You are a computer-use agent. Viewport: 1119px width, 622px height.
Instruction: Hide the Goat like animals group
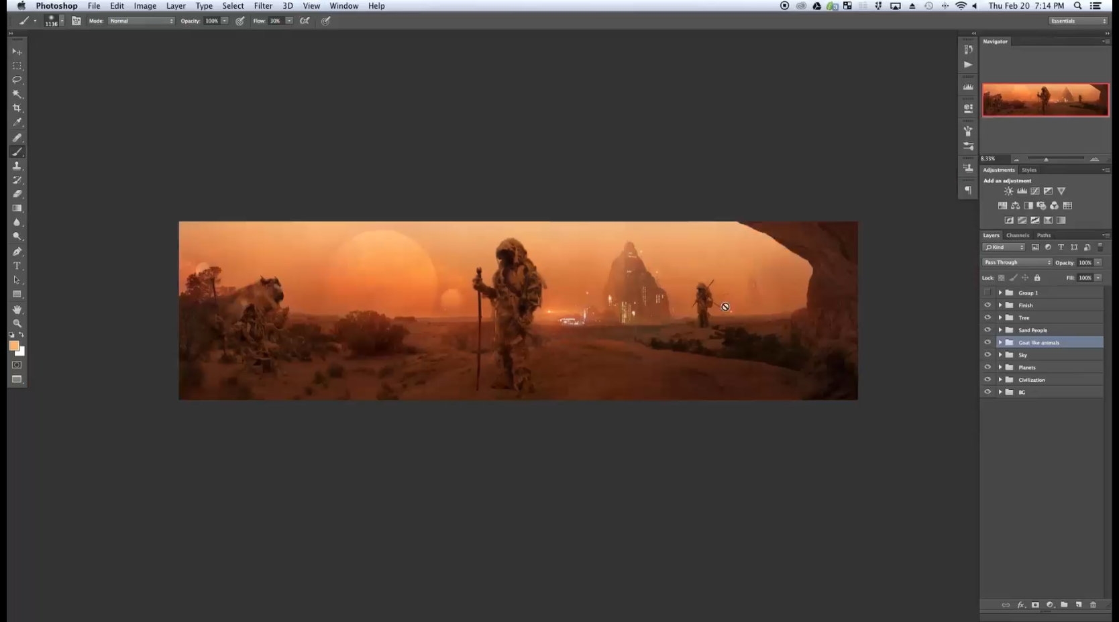pos(988,342)
